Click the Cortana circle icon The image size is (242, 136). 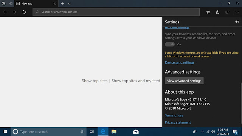(15, 132)
